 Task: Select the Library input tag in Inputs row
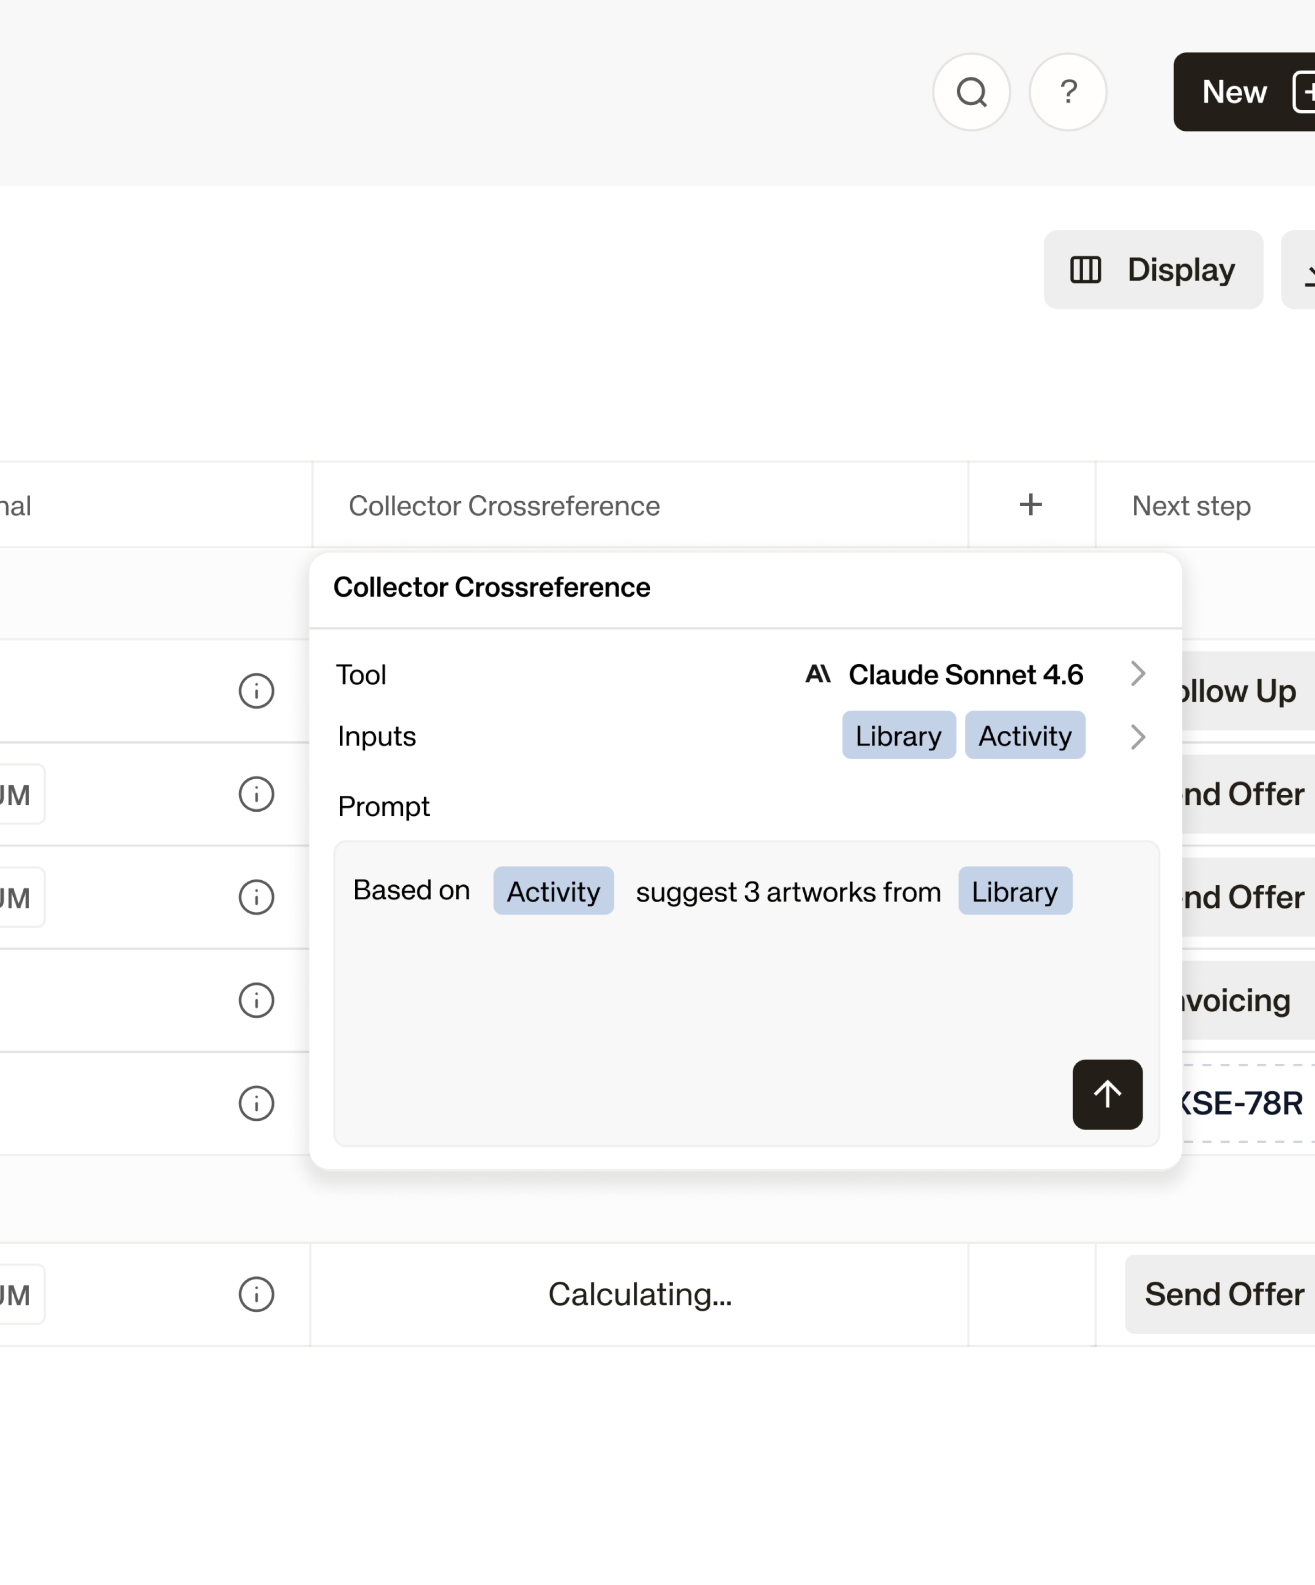(x=898, y=735)
